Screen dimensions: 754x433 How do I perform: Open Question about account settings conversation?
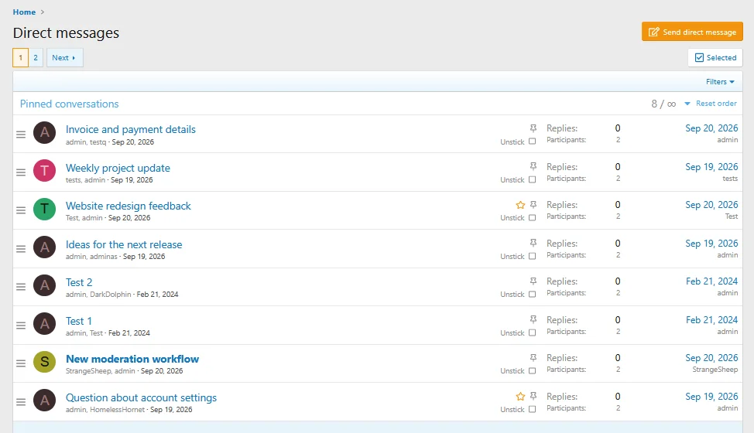[x=141, y=397]
